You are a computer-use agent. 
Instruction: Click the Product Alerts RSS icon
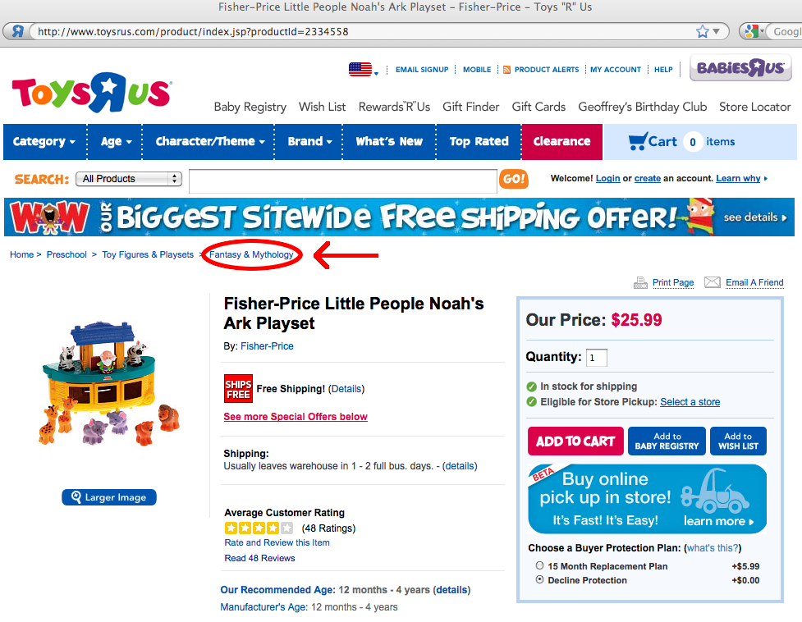pos(506,70)
